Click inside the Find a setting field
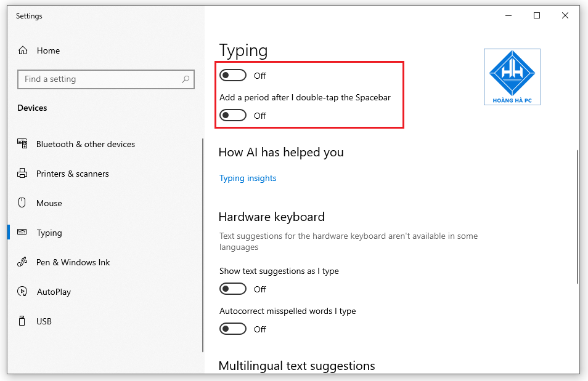Viewport: 588px width, 381px height. tap(99, 79)
